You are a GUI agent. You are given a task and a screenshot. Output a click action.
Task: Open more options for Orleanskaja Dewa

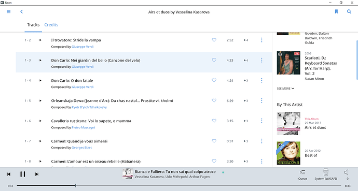(261, 100)
